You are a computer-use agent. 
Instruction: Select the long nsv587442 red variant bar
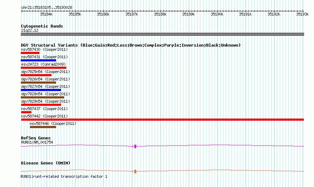pyautogui.click(x=162, y=120)
